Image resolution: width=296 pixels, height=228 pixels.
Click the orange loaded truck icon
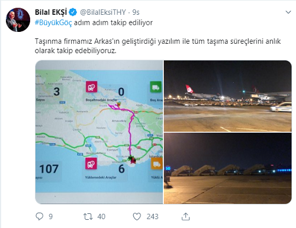(157, 164)
